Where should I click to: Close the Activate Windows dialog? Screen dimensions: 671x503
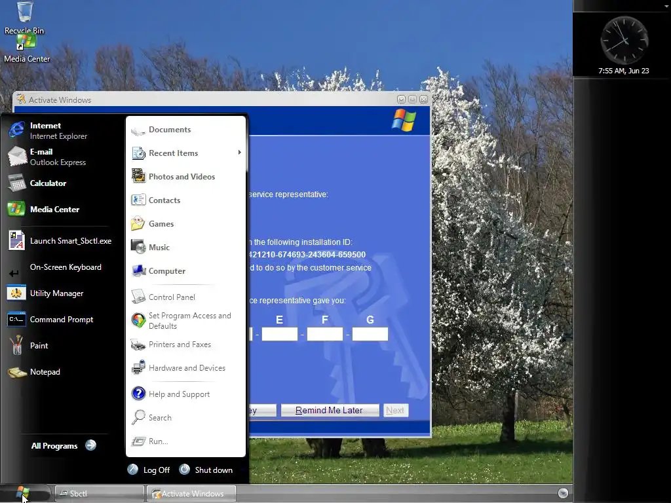tap(424, 100)
